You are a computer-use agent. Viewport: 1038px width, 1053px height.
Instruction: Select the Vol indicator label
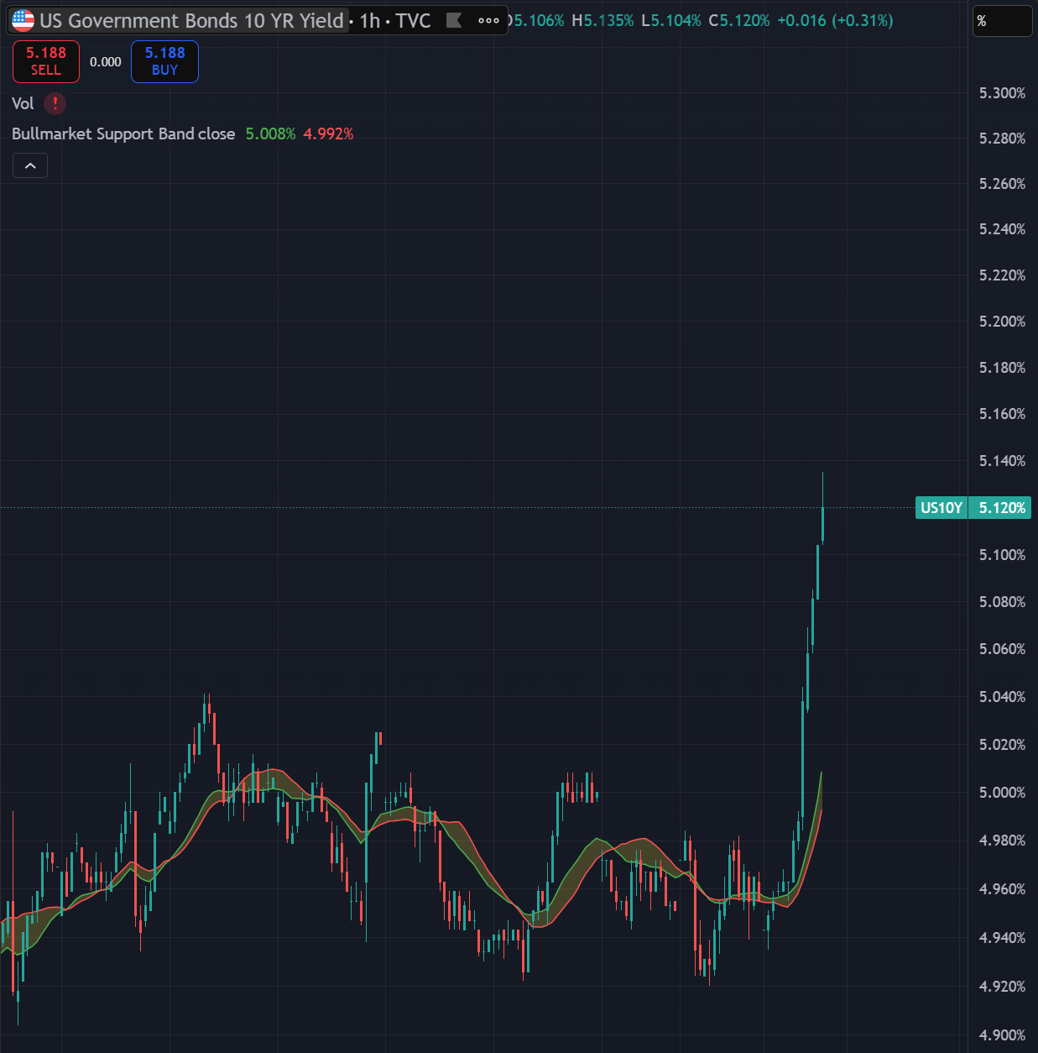[x=23, y=103]
